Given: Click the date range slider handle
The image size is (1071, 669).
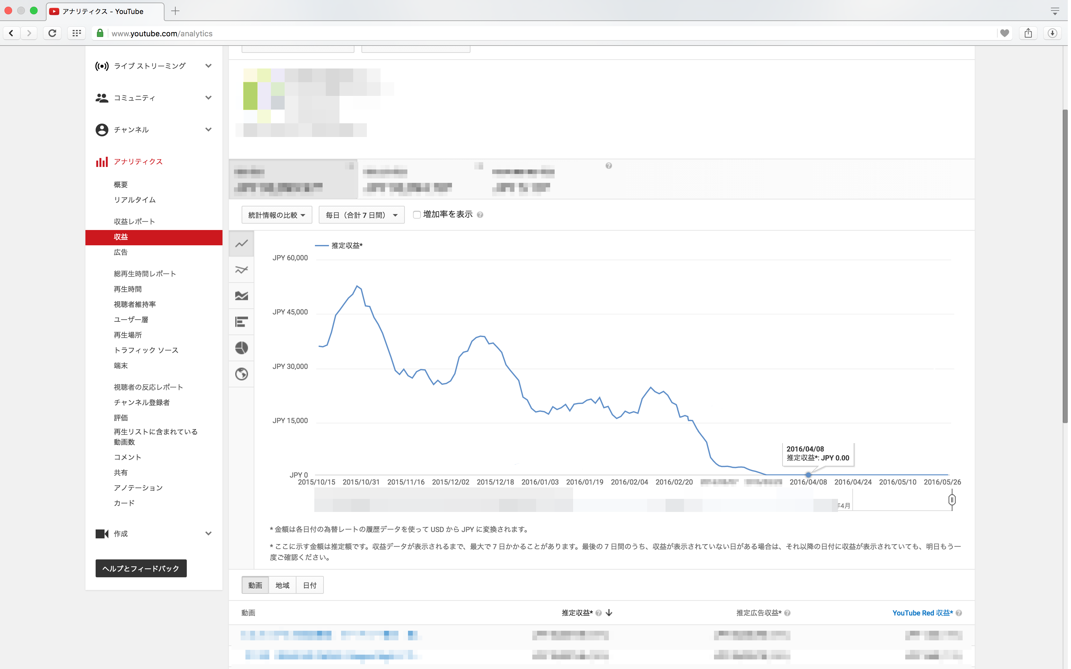Looking at the screenshot, I should (952, 500).
